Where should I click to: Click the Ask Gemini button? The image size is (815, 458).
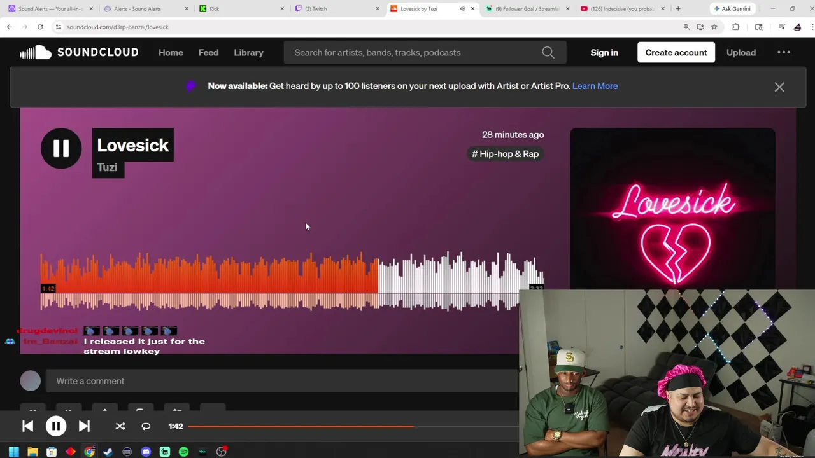point(732,9)
